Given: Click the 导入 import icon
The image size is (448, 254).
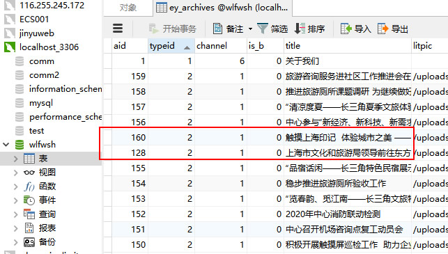Looking at the screenshot, I should (x=346, y=29).
